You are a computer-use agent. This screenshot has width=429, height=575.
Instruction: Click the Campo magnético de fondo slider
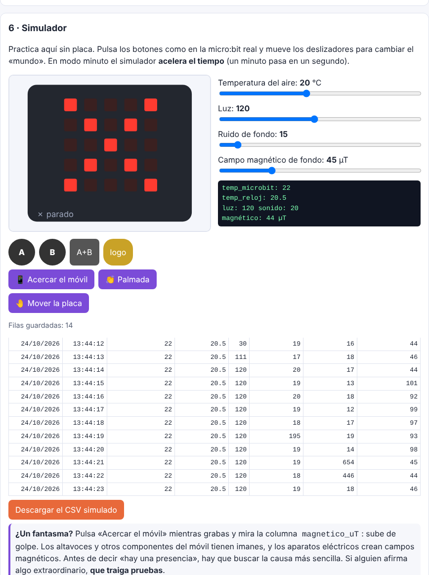tap(320, 171)
